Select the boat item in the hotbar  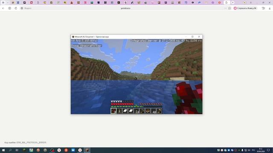148,111
